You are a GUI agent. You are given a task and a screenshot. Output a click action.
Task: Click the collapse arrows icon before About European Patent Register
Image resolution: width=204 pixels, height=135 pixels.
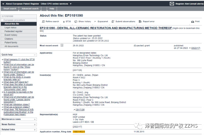3,4
